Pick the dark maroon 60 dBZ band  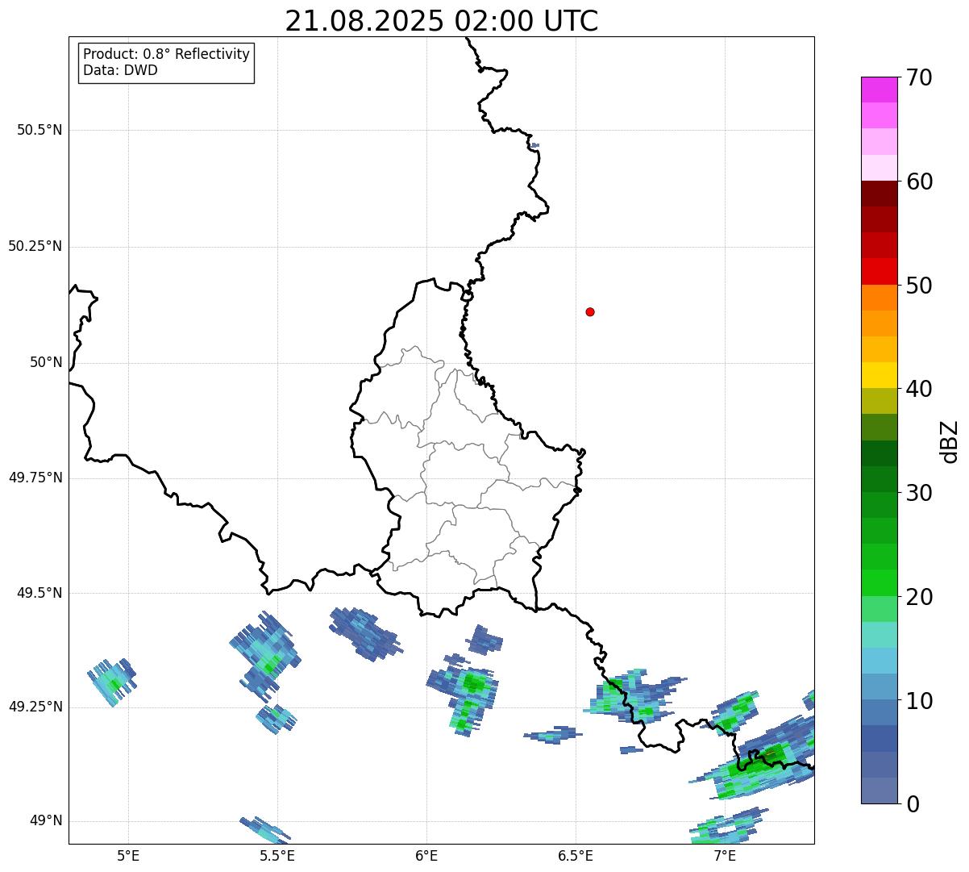coord(880,194)
